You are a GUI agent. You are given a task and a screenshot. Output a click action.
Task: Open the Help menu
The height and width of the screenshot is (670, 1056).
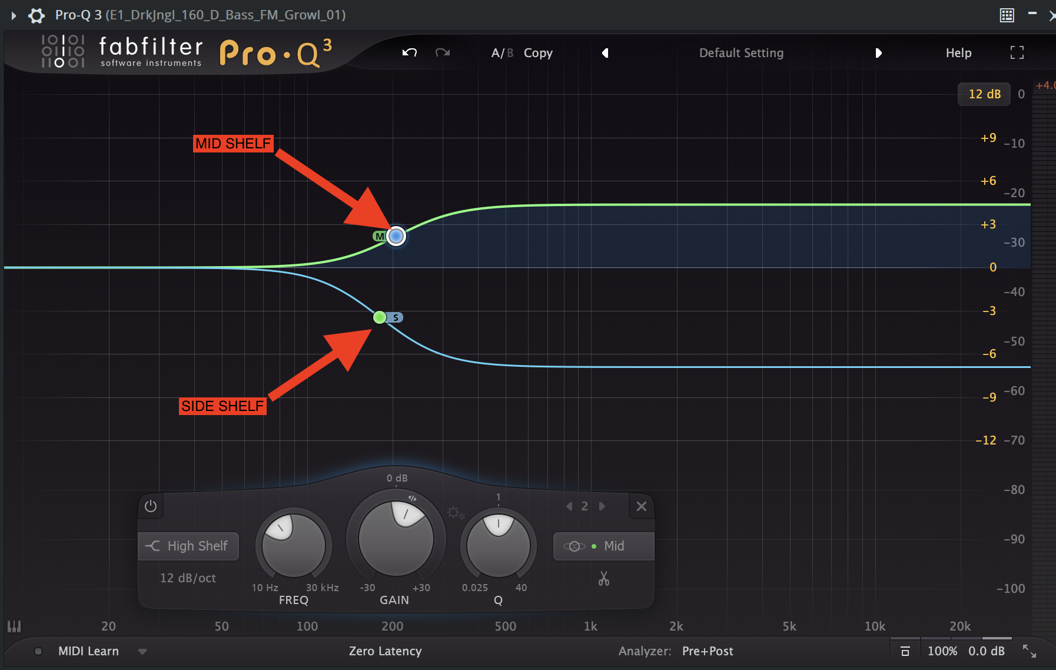pos(958,53)
